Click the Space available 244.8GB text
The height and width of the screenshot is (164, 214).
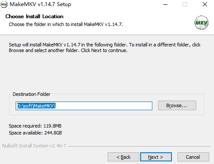[35, 133]
